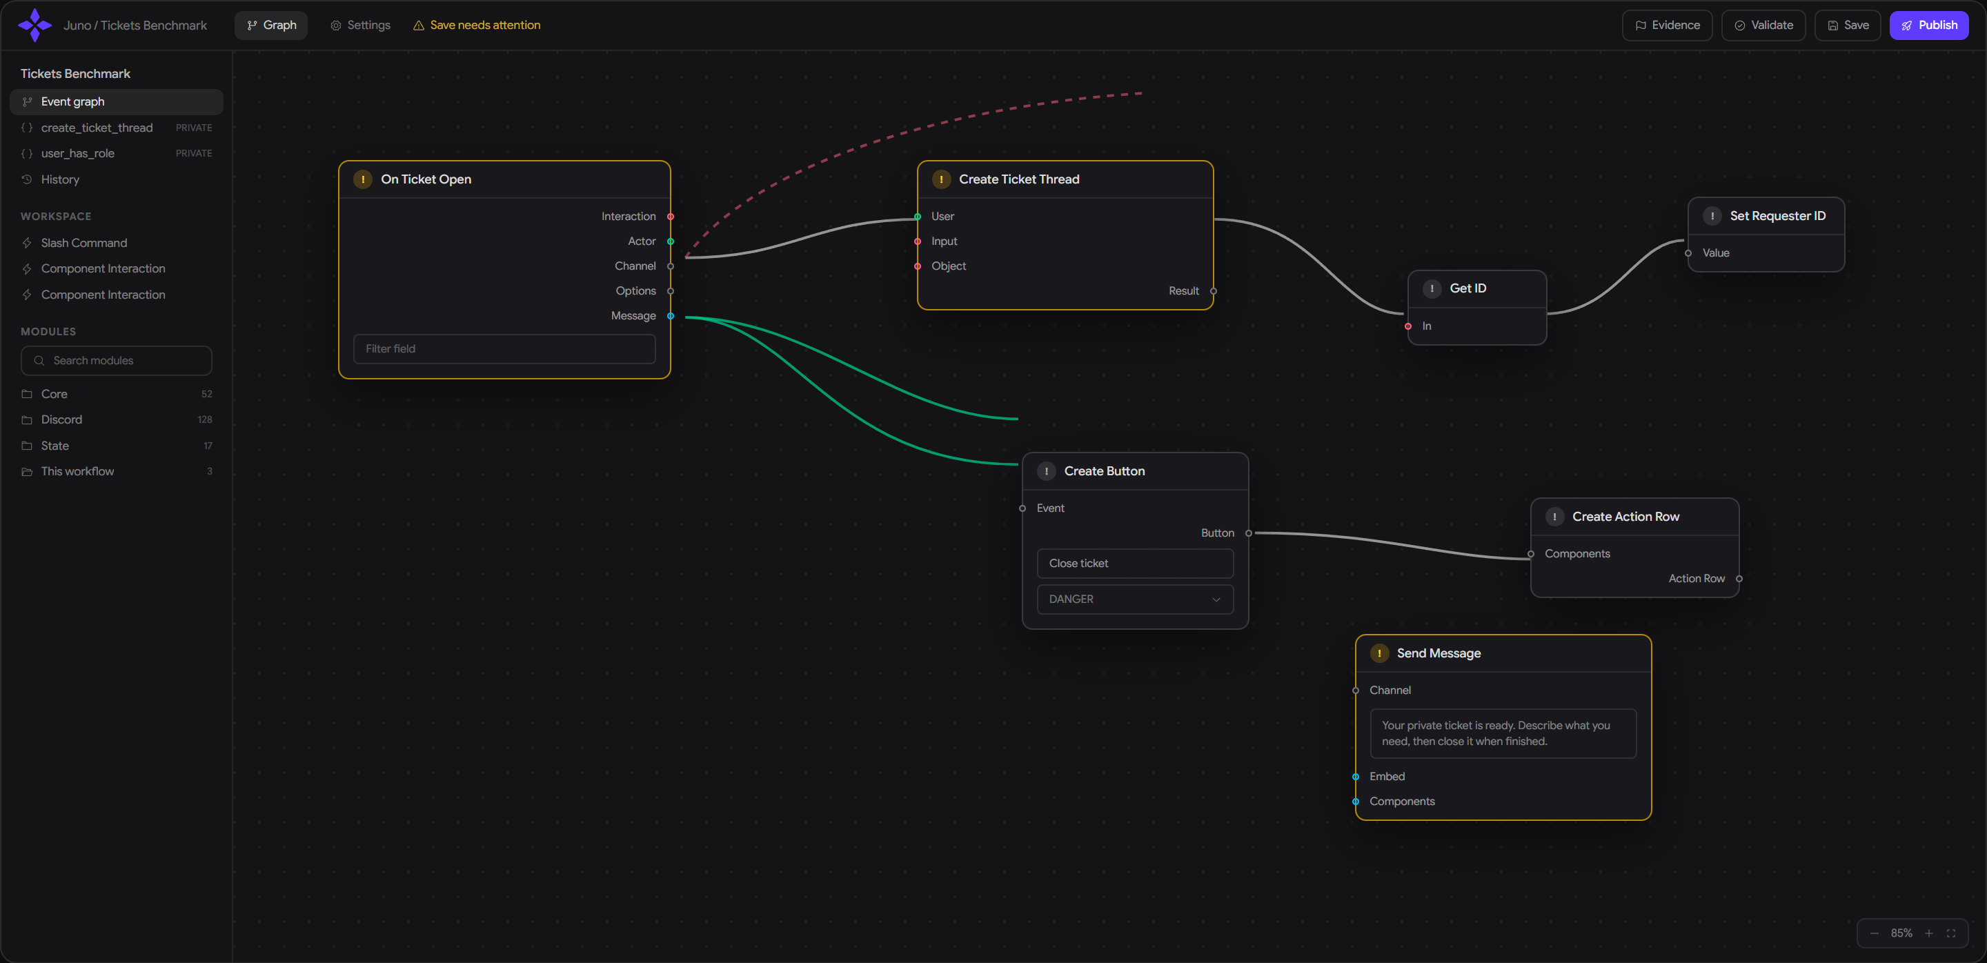This screenshot has width=1987, height=963.
Task: Select the On Ticket Open node title
Action: click(426, 179)
